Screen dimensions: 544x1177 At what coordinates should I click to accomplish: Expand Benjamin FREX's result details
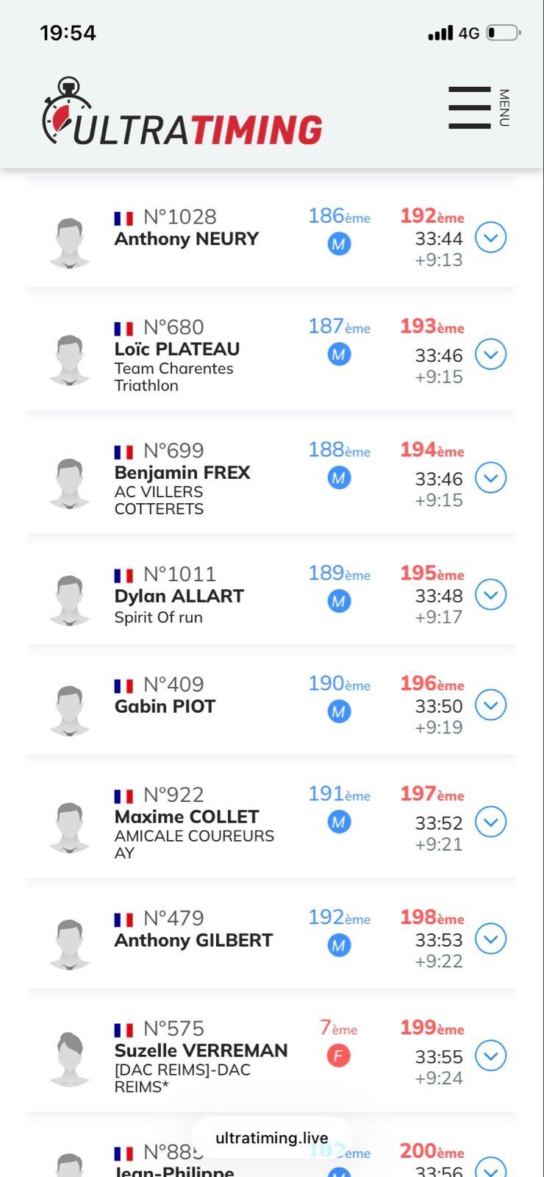coord(490,478)
